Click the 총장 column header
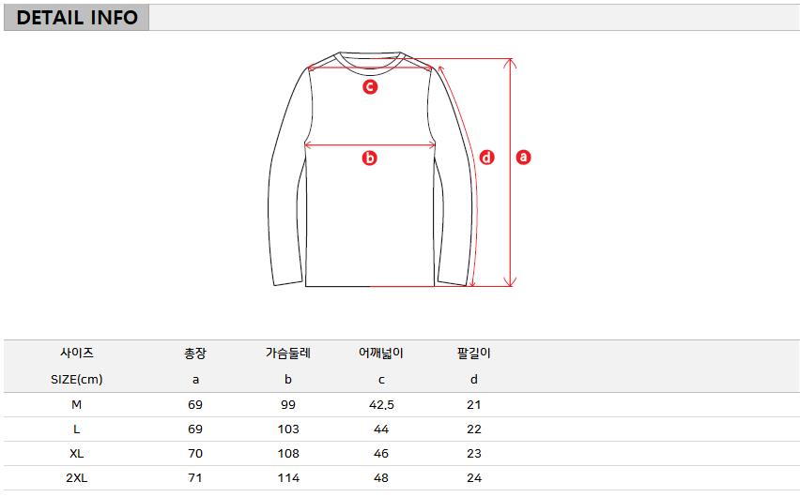This screenshot has height=497, width=800. pos(195,353)
